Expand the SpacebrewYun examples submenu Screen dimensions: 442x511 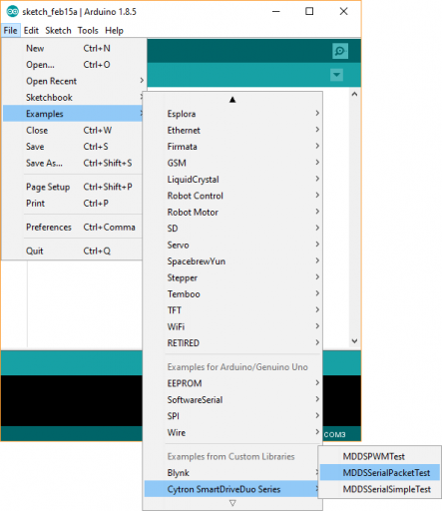coord(232,261)
